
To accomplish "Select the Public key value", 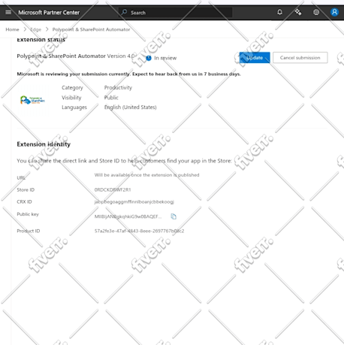I will pyautogui.click(x=128, y=216).
